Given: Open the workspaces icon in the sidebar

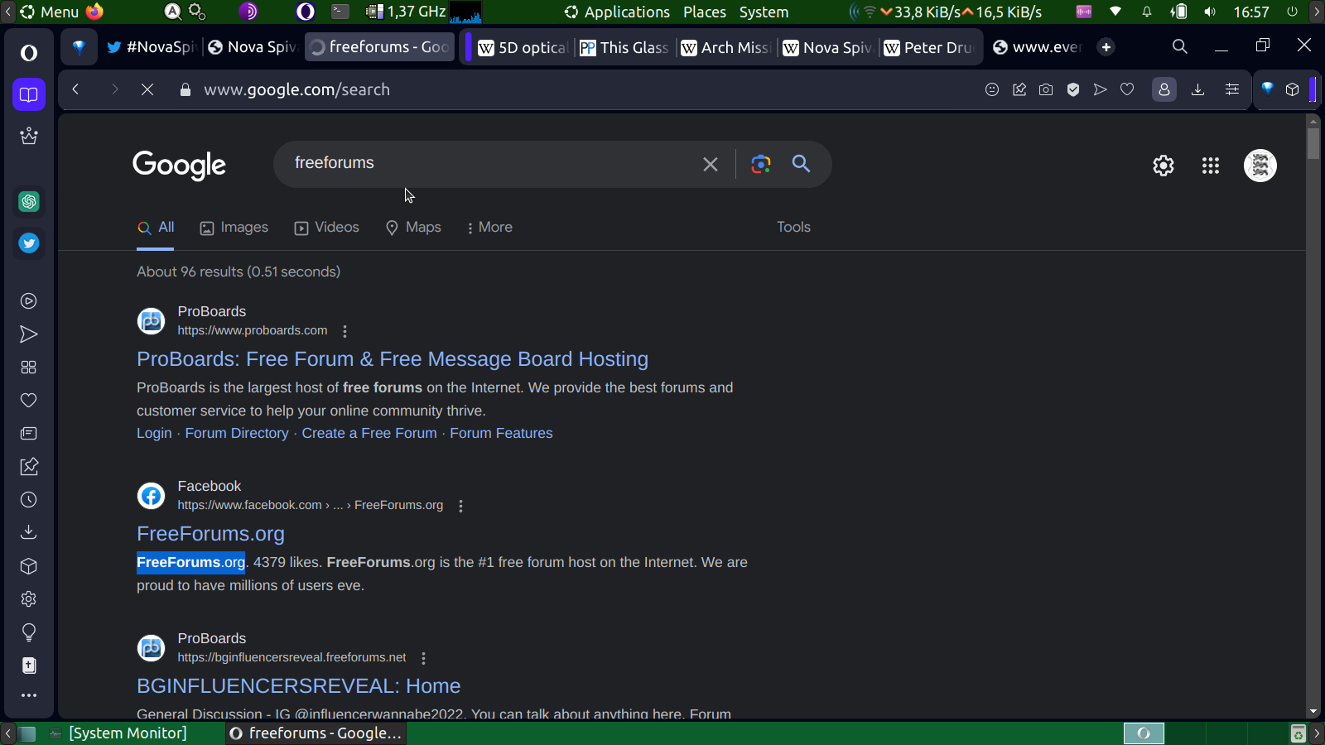Looking at the screenshot, I should click(x=29, y=94).
